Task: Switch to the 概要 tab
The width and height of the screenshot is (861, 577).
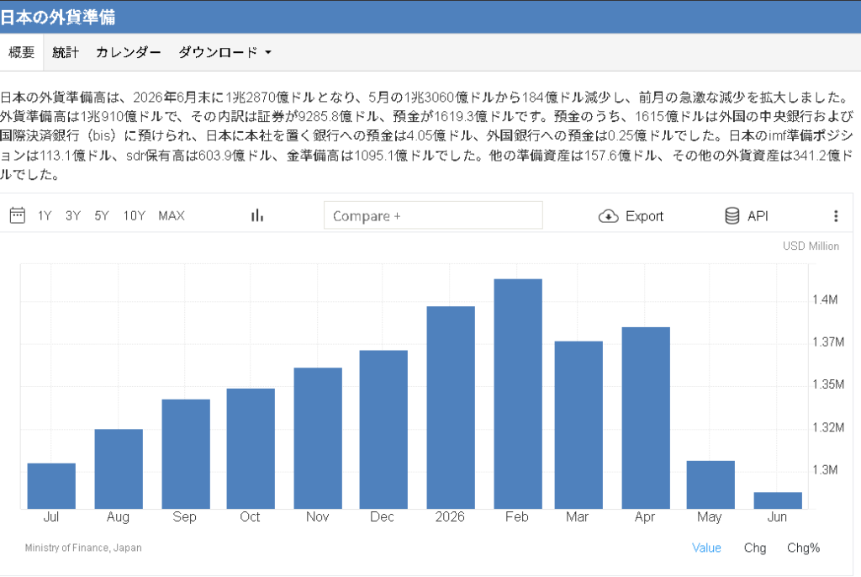Action: (x=21, y=52)
